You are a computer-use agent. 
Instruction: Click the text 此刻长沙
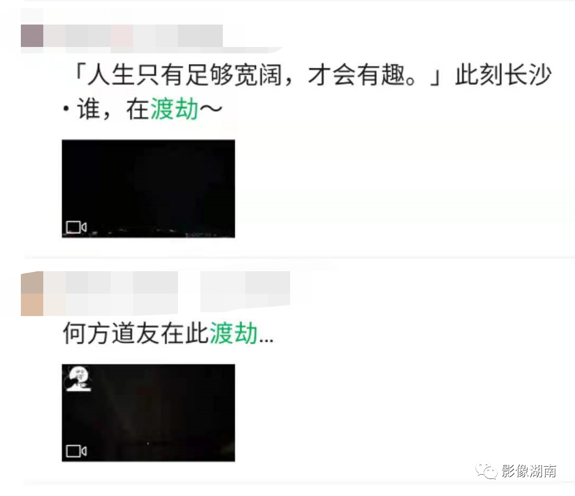[x=503, y=75]
